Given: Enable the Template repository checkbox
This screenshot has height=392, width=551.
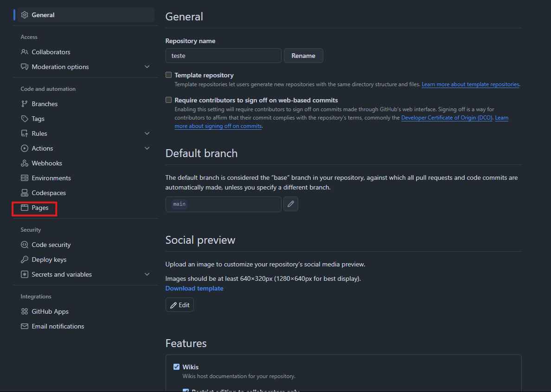Looking at the screenshot, I should [169, 75].
